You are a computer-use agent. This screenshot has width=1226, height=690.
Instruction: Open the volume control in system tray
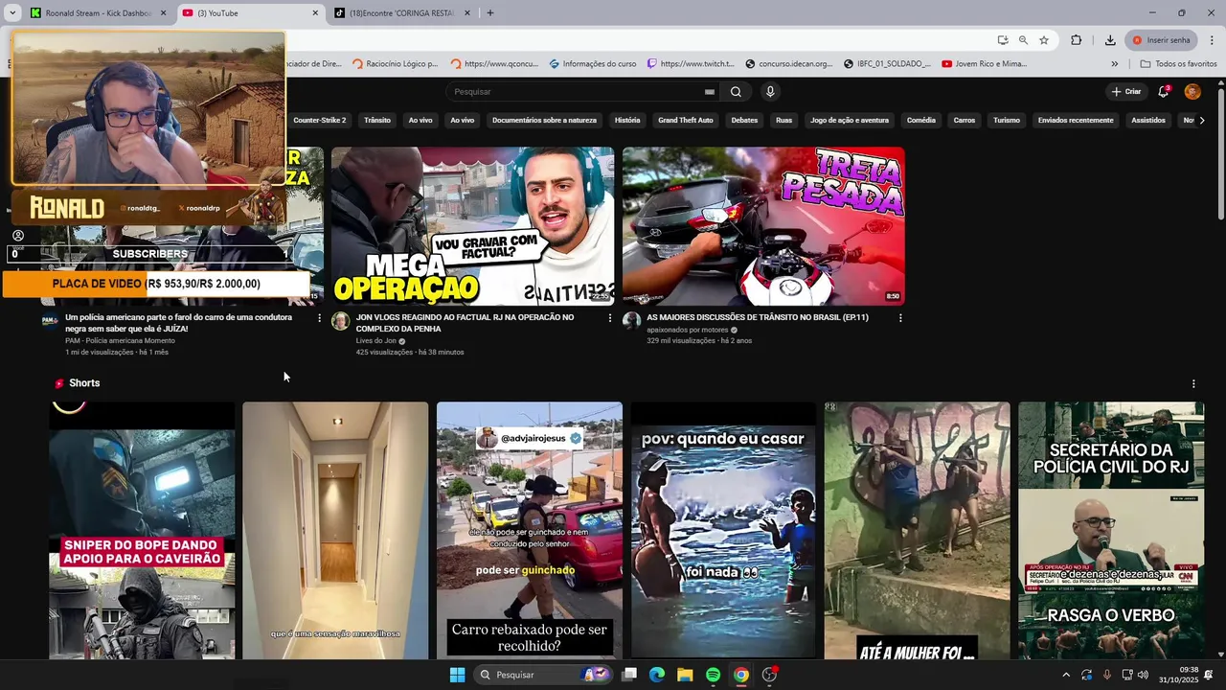click(x=1143, y=675)
